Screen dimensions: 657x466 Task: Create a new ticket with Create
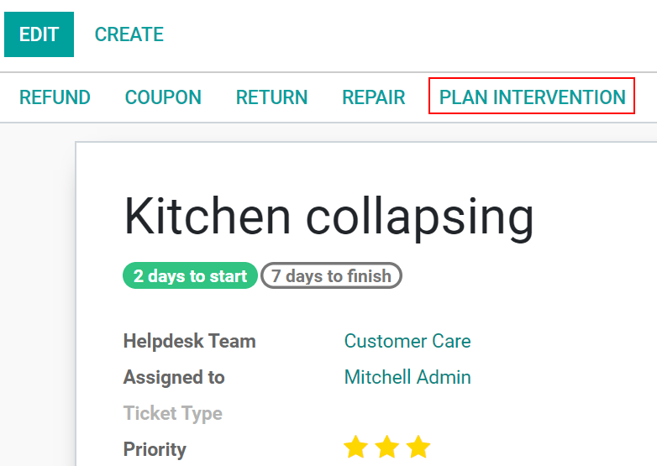point(129,34)
